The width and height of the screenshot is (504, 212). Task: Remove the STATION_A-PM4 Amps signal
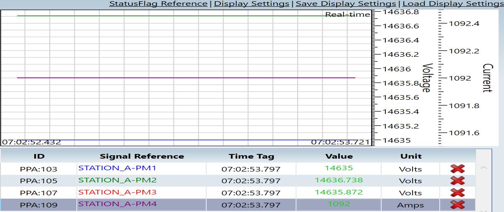coord(457,205)
